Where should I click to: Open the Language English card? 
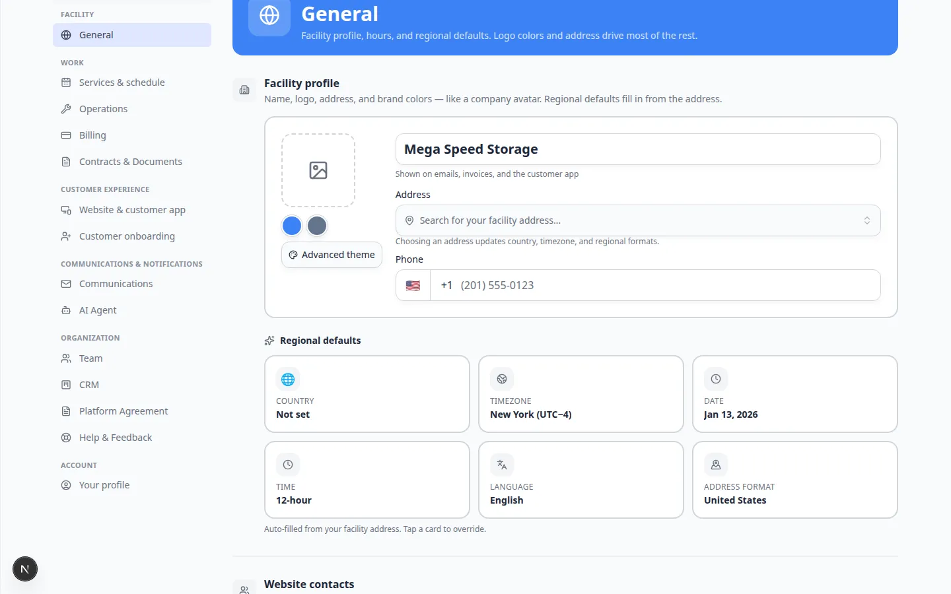pyautogui.click(x=581, y=480)
